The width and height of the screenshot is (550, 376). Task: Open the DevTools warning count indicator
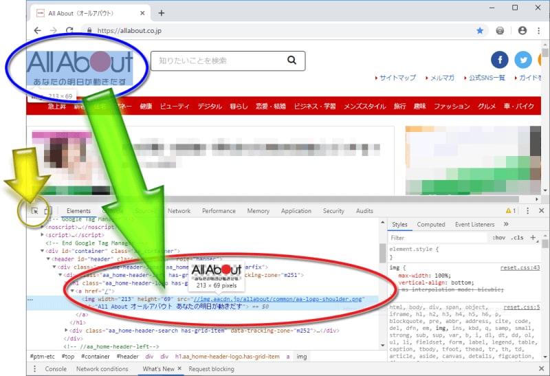click(511, 211)
